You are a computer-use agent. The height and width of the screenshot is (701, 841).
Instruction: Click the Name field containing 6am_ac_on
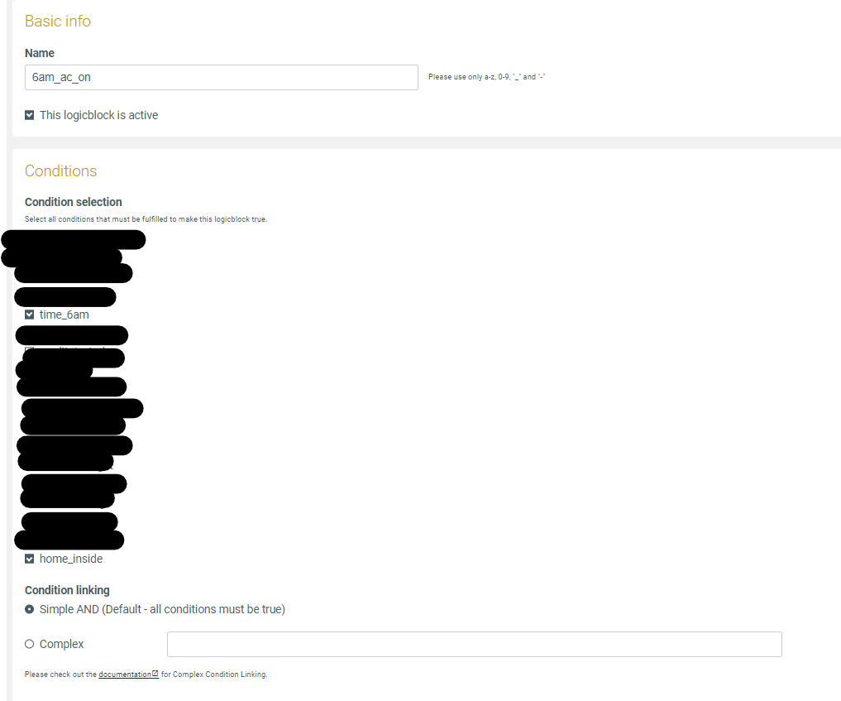tap(221, 77)
